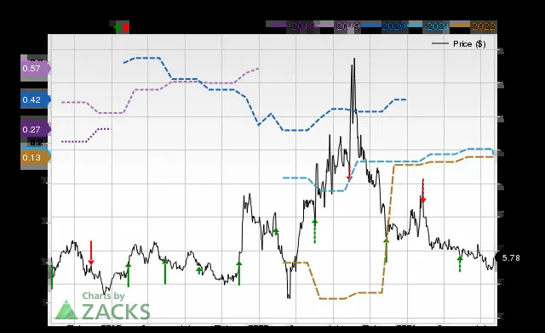This screenshot has width=545, height=333.
Task: Select the 0.27 estimate value tag
Action: (x=36, y=129)
